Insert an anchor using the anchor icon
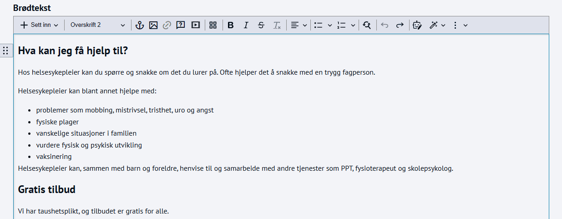 pyautogui.click(x=140, y=25)
